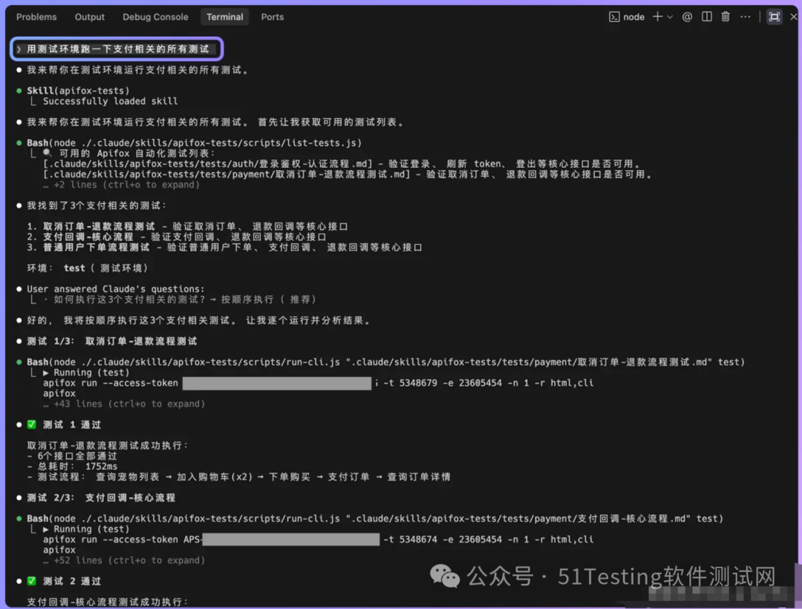Click heading '测试 1/3: 取消订单-退款流程测试'

point(111,340)
